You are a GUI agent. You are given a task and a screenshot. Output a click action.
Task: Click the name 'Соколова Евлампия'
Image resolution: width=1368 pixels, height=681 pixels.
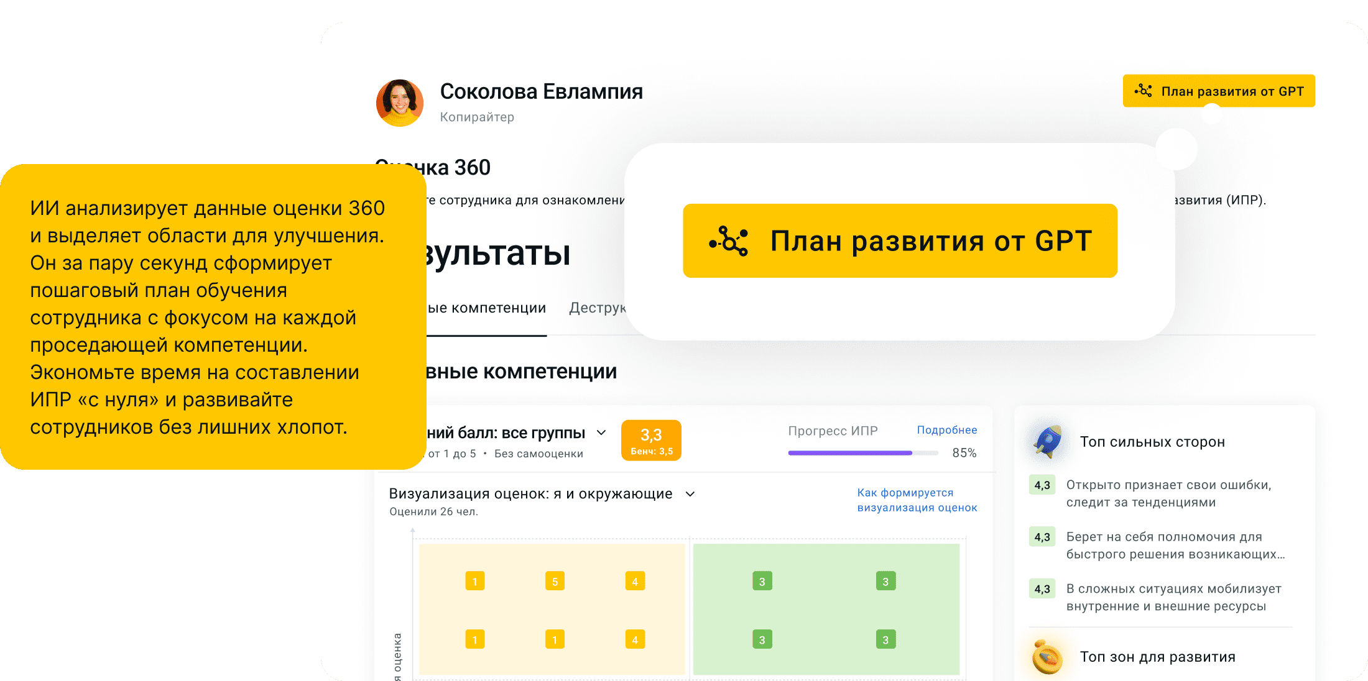point(541,92)
